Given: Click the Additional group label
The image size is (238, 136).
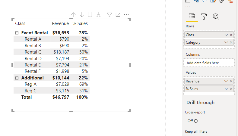Looking at the screenshot, I should tap(33, 78).
